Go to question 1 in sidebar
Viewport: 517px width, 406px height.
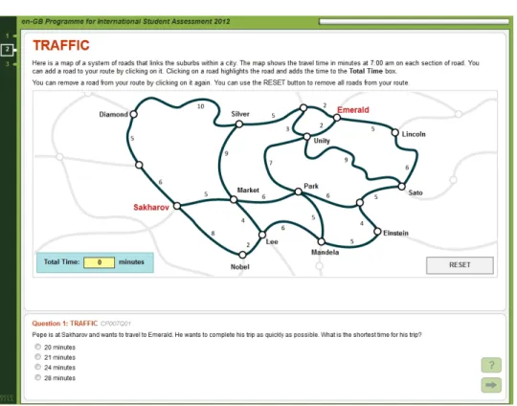point(8,35)
